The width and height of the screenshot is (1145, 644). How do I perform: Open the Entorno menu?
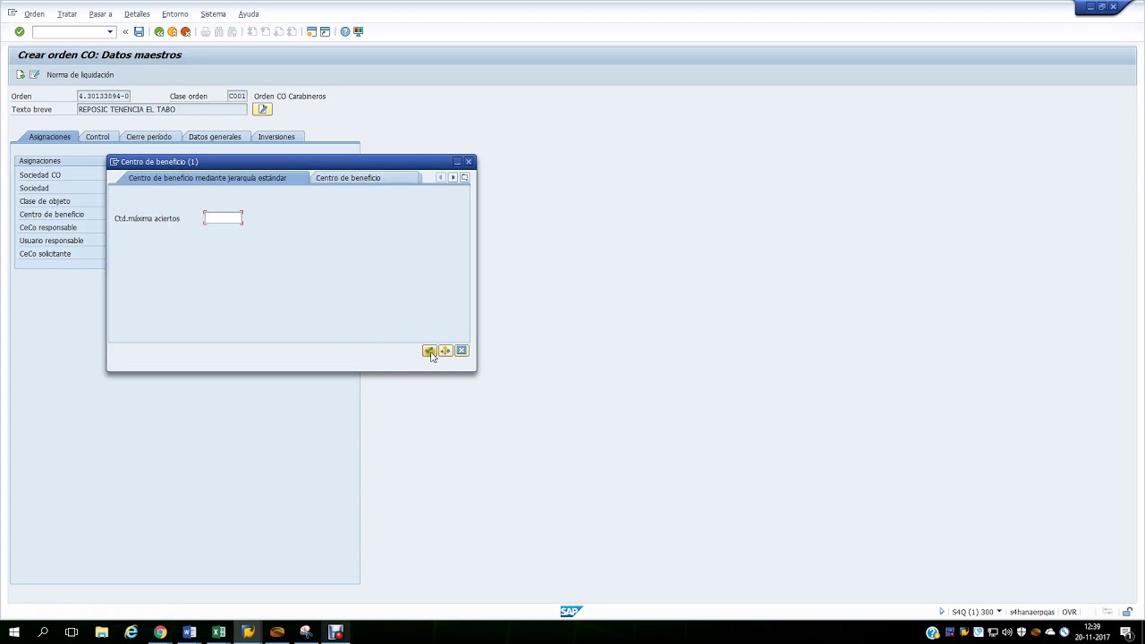pos(175,14)
